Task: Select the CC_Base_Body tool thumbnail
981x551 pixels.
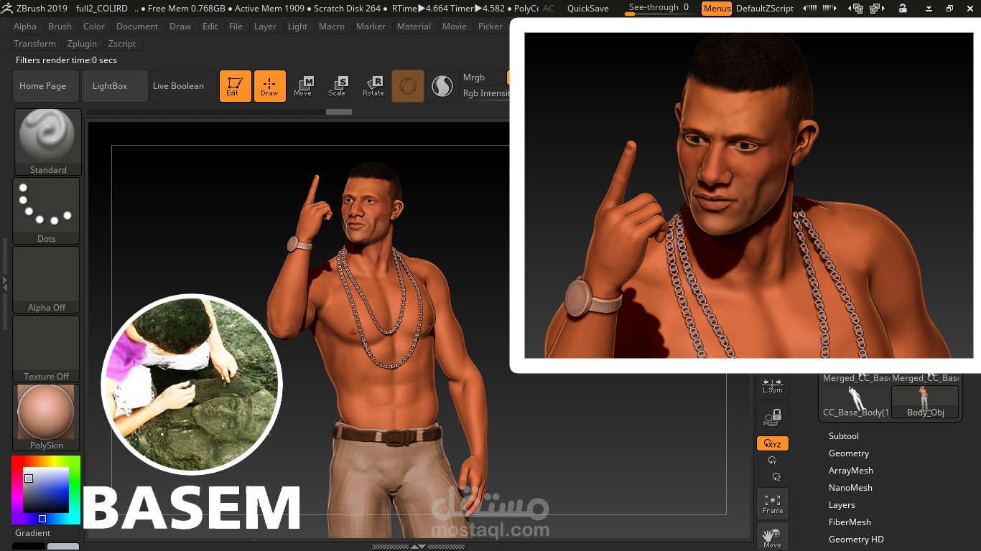Action: coord(856,402)
